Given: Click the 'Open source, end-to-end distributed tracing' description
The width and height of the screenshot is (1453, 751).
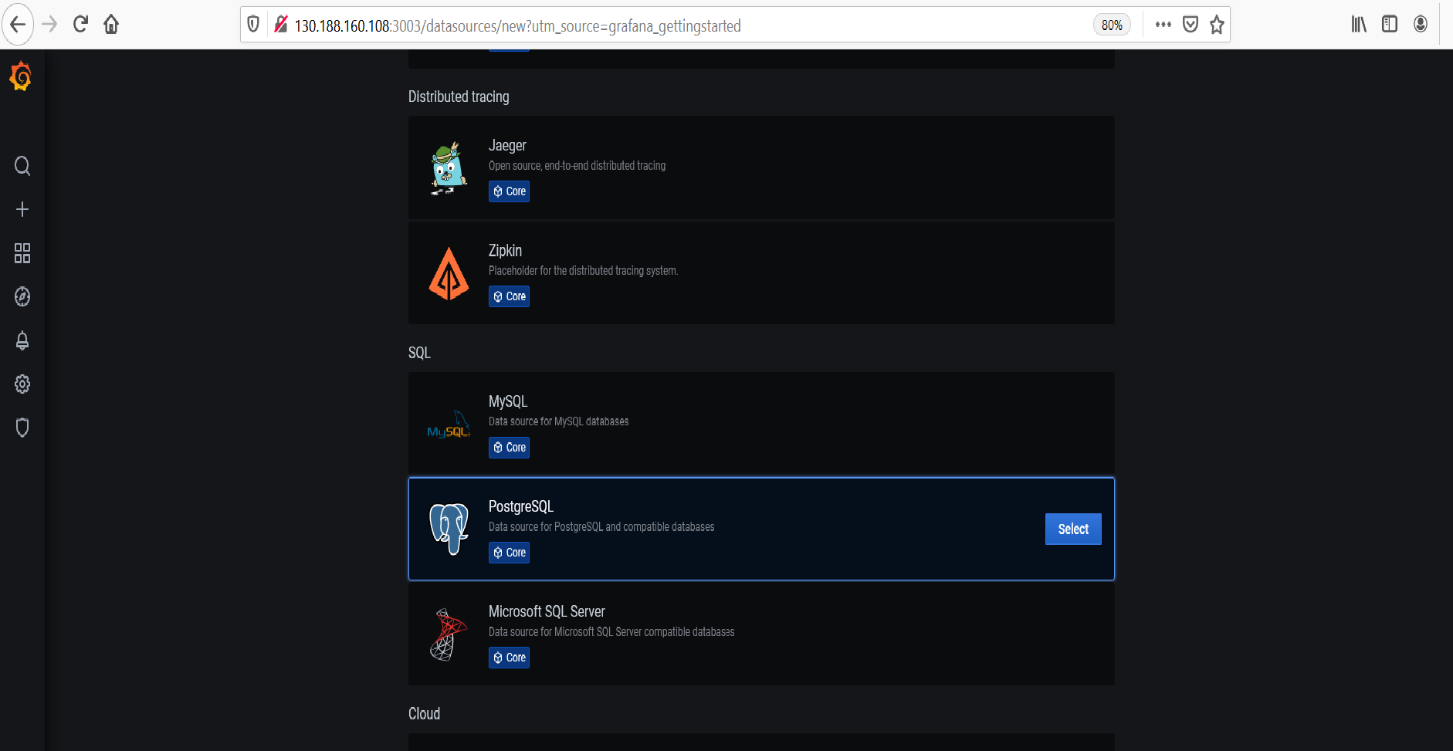Looking at the screenshot, I should pyautogui.click(x=577, y=166).
